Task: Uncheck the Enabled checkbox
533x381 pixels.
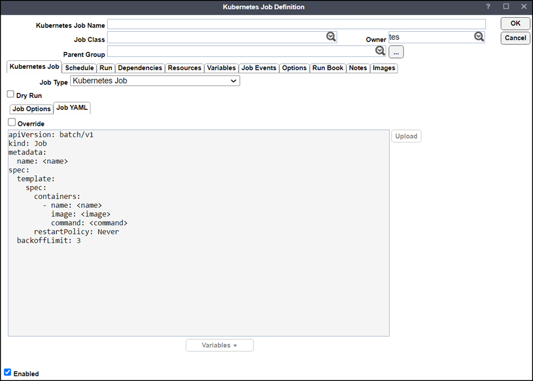Action: [7, 372]
